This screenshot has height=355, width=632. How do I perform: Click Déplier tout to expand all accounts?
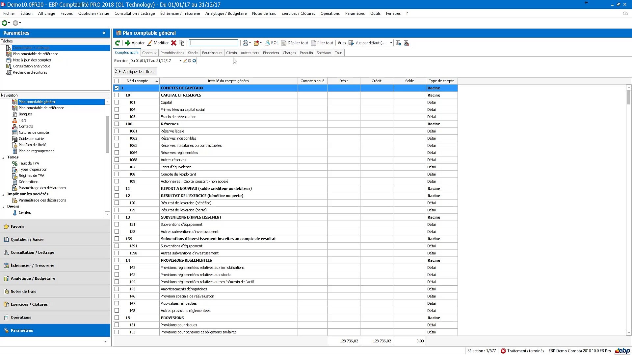[x=295, y=43]
